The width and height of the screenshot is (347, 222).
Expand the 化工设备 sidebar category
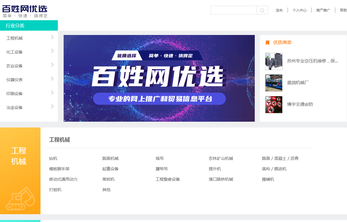click(x=29, y=52)
